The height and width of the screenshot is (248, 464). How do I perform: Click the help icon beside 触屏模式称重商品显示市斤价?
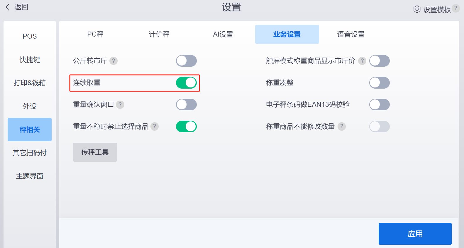[362, 61]
